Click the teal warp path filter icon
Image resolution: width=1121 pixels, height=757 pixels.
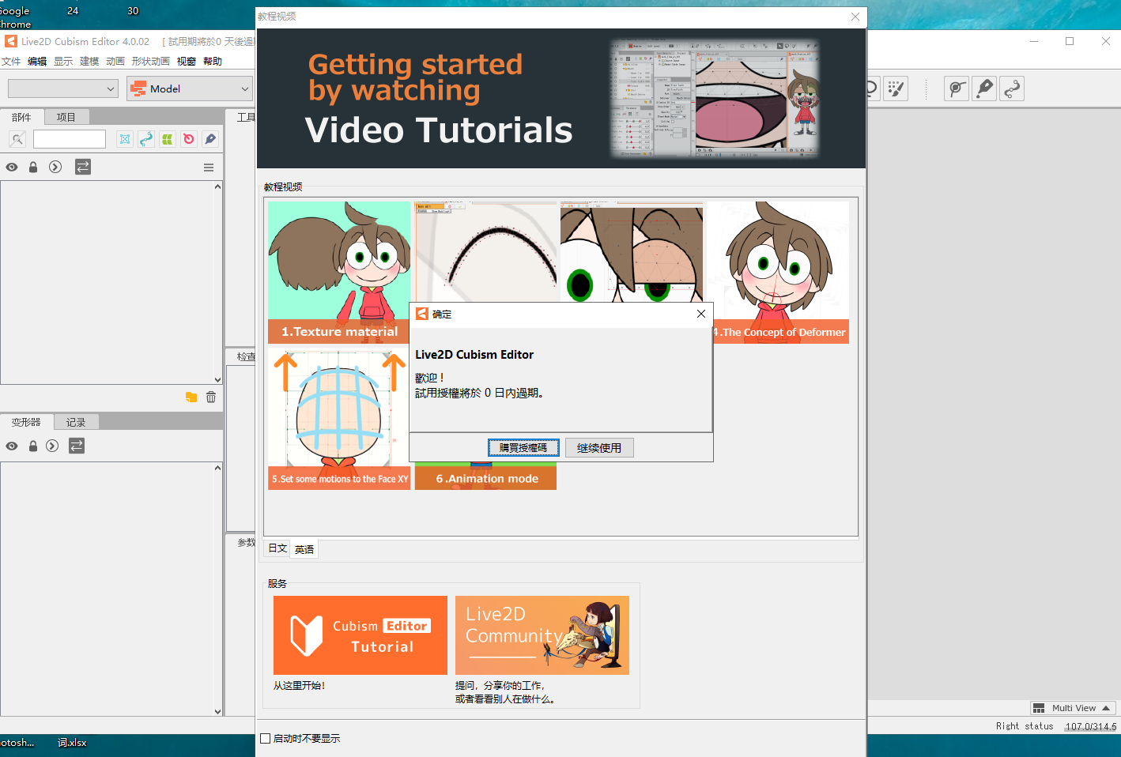[x=146, y=139]
